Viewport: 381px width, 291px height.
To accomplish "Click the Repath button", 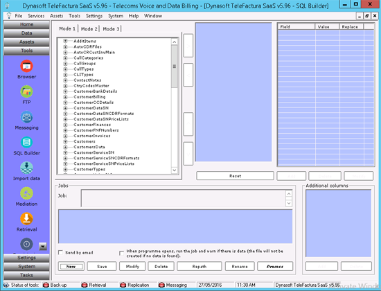I will click(x=200, y=267).
